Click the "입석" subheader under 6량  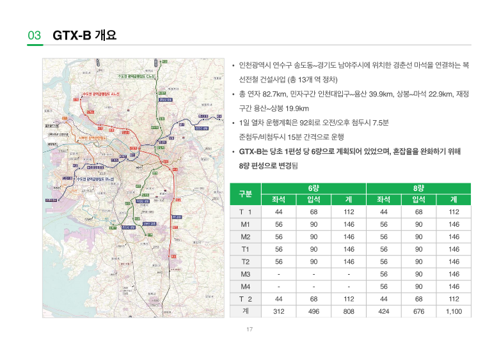(x=313, y=199)
